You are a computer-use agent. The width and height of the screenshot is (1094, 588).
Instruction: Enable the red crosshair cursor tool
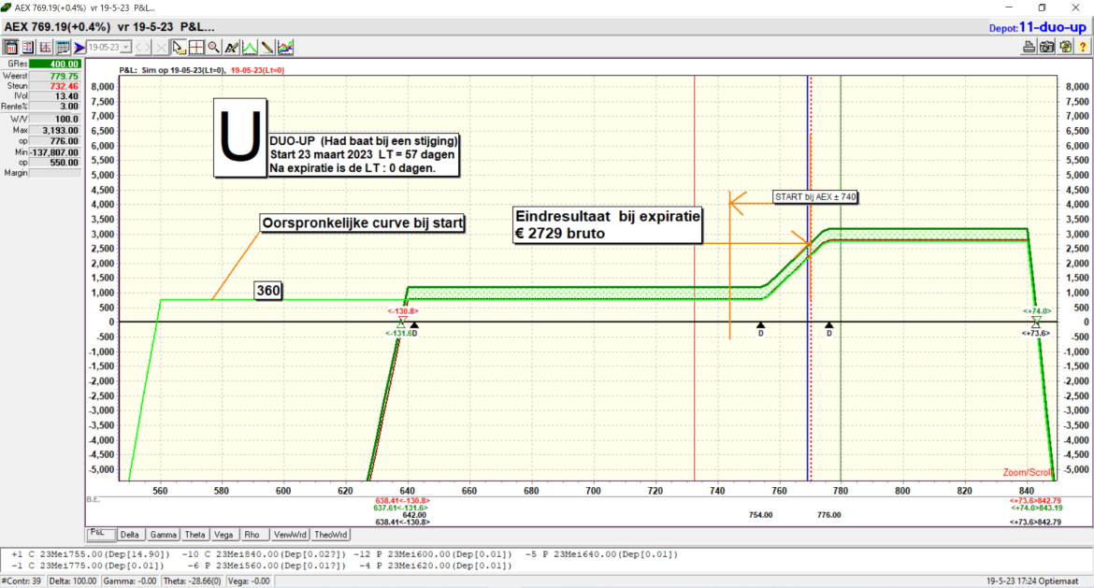196,48
